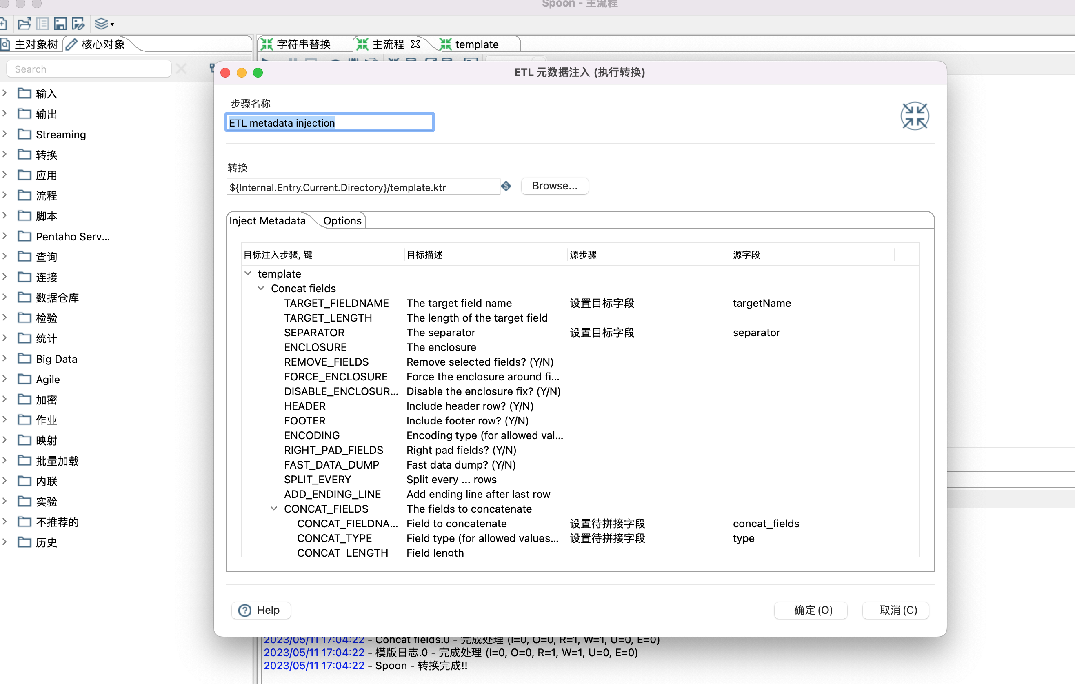Image resolution: width=1075 pixels, height=684 pixels.
Task: Collapse the template tree node
Action: tap(248, 273)
